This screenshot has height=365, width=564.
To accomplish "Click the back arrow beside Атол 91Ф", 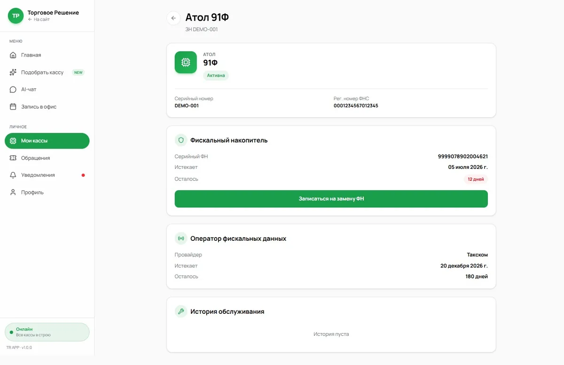I will [173, 18].
